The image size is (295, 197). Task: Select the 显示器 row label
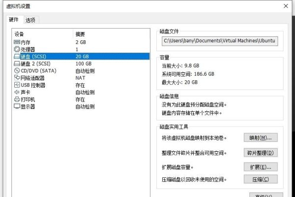[x=28, y=106]
